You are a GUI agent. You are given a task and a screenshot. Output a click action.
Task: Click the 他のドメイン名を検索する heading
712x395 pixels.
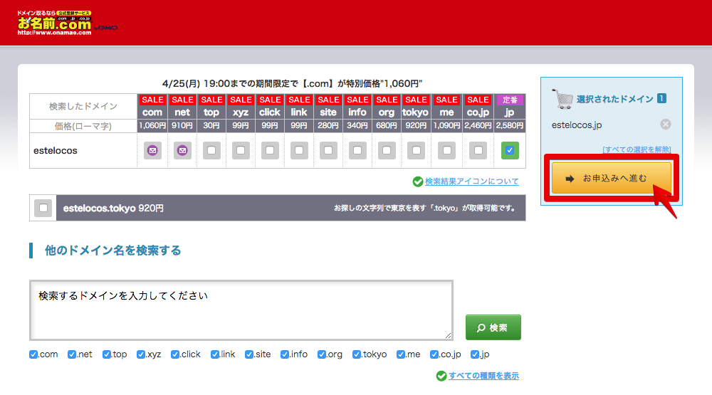coord(112,251)
